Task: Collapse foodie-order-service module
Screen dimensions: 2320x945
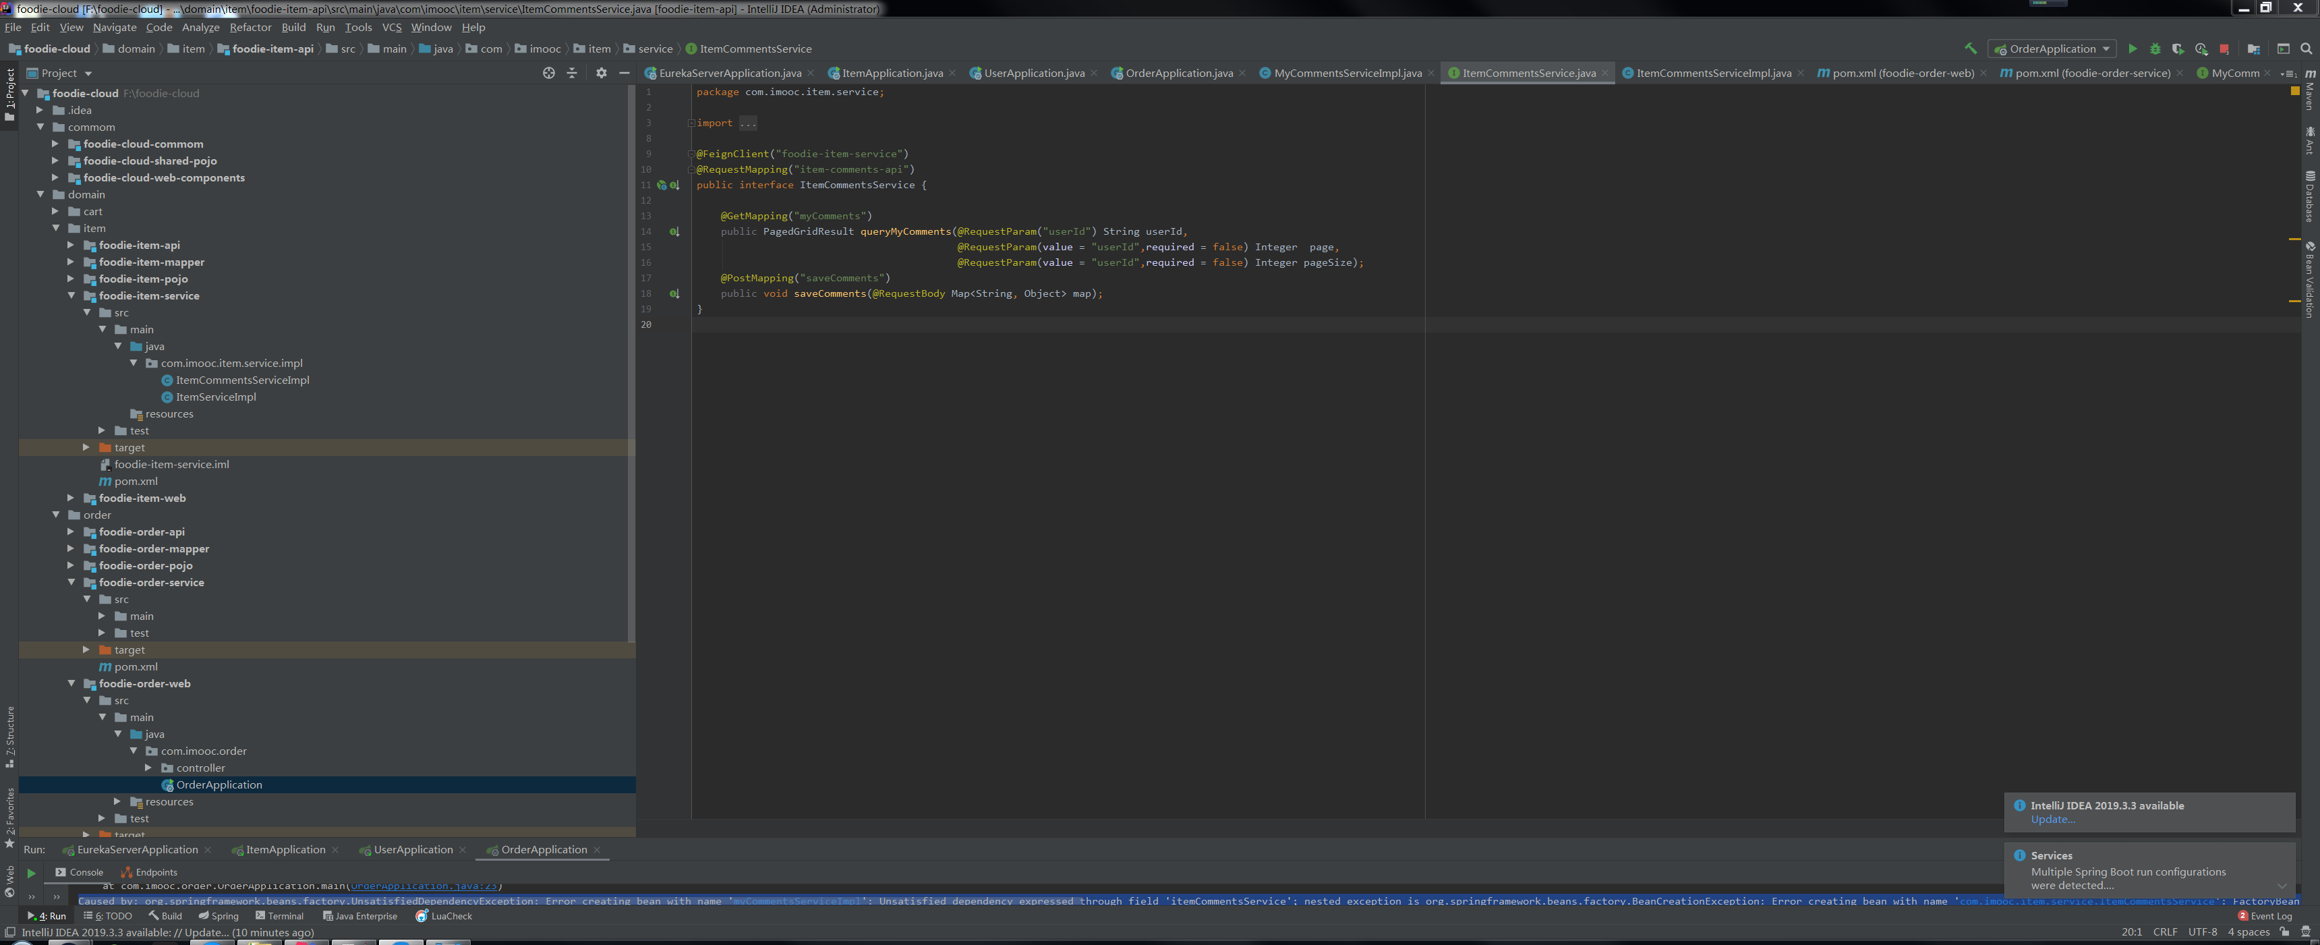Action: click(70, 582)
